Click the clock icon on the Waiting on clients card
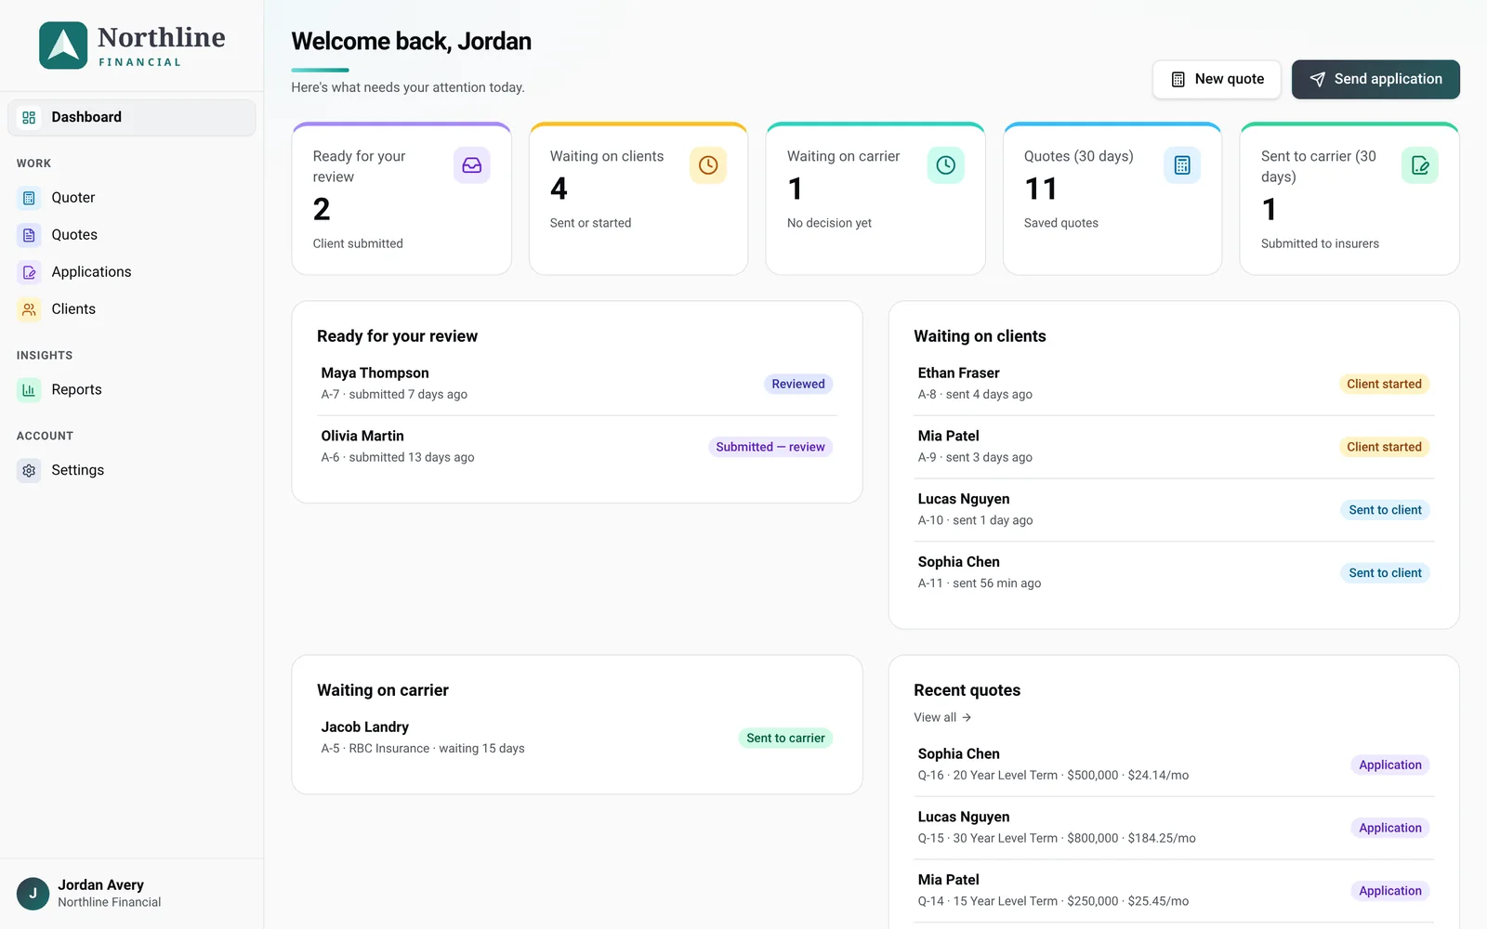 click(708, 165)
